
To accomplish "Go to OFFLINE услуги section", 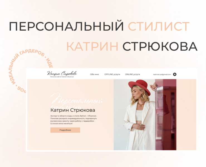I will pyautogui.click(x=112, y=74).
